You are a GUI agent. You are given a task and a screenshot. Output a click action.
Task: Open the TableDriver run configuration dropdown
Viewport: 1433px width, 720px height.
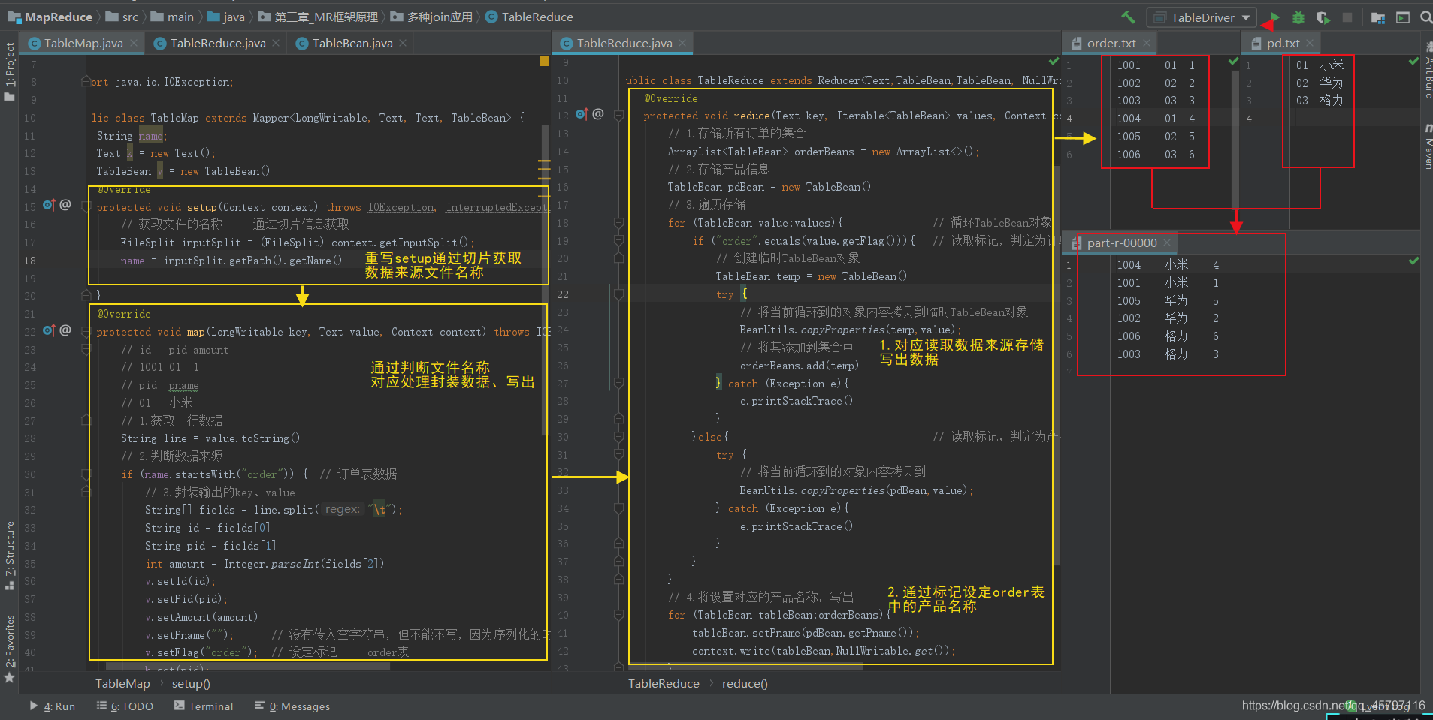pyautogui.click(x=1202, y=17)
